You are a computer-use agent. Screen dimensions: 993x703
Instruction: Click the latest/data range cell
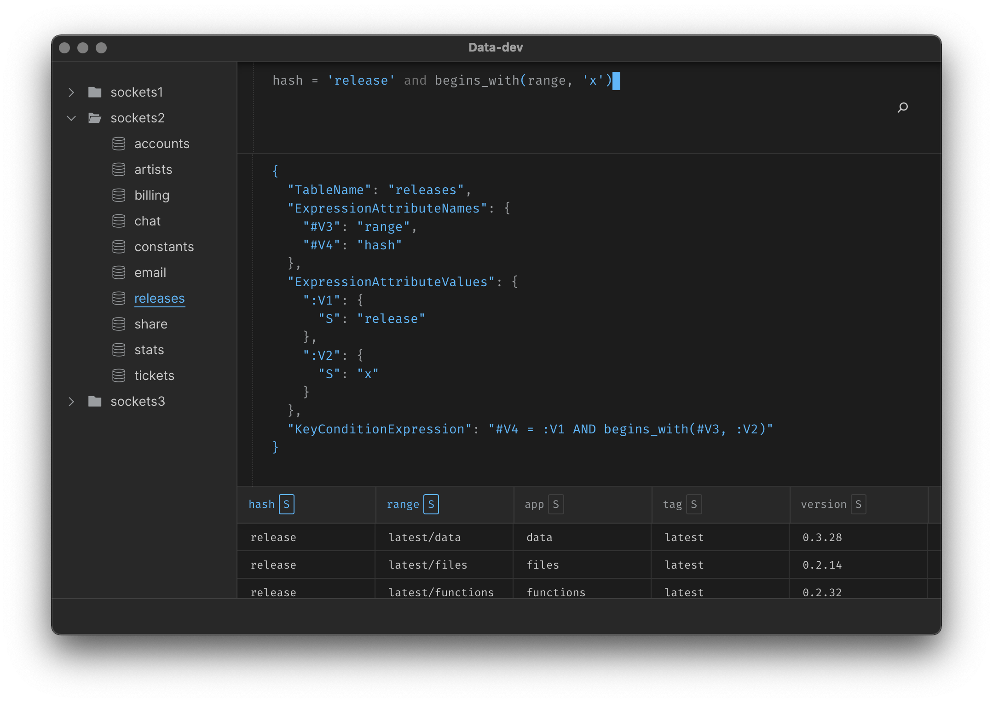[x=444, y=537]
